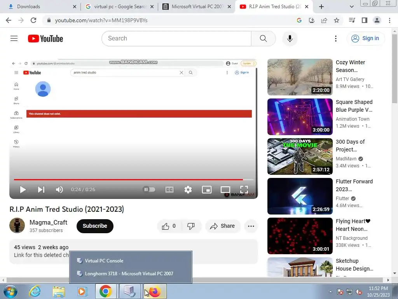The image size is (398, 299).
Task: Select Virtual PC Console from taskbar popup
Action: (131, 261)
